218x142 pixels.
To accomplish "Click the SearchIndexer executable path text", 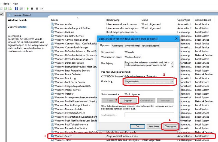I will pyautogui.click(x=129, y=76).
